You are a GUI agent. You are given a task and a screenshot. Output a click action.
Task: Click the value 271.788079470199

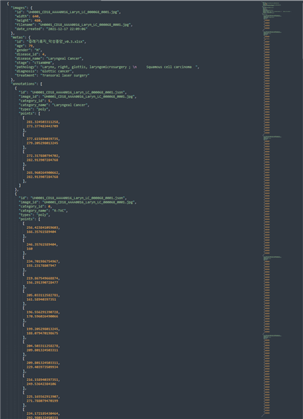[x=42, y=401]
